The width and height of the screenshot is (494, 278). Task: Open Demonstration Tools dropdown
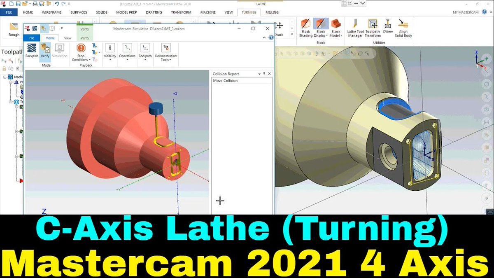[165, 52]
